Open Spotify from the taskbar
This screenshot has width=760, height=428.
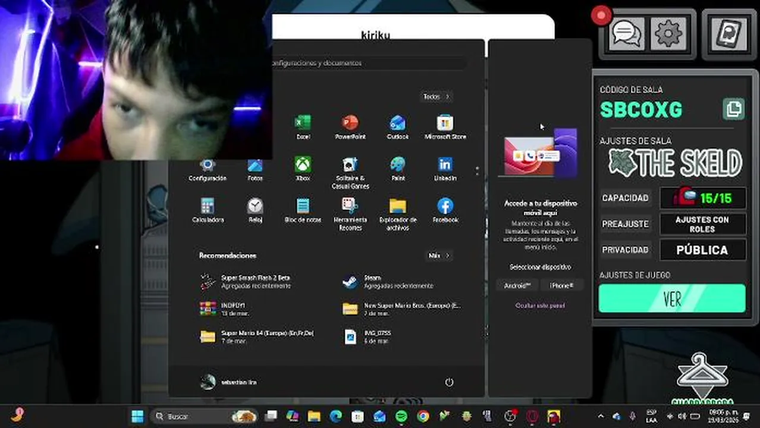[401, 416]
